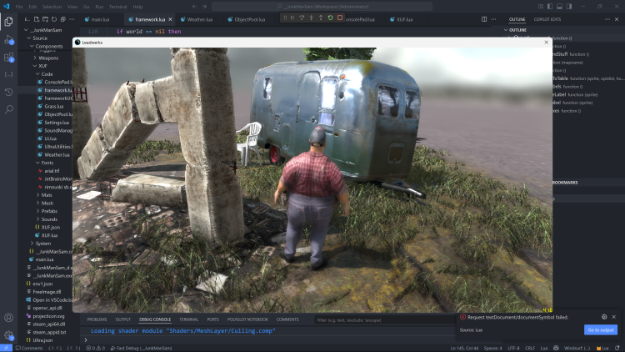Image resolution: width=625 pixels, height=352 pixels.
Task: Restart the debug session
Action: pyautogui.click(x=330, y=18)
